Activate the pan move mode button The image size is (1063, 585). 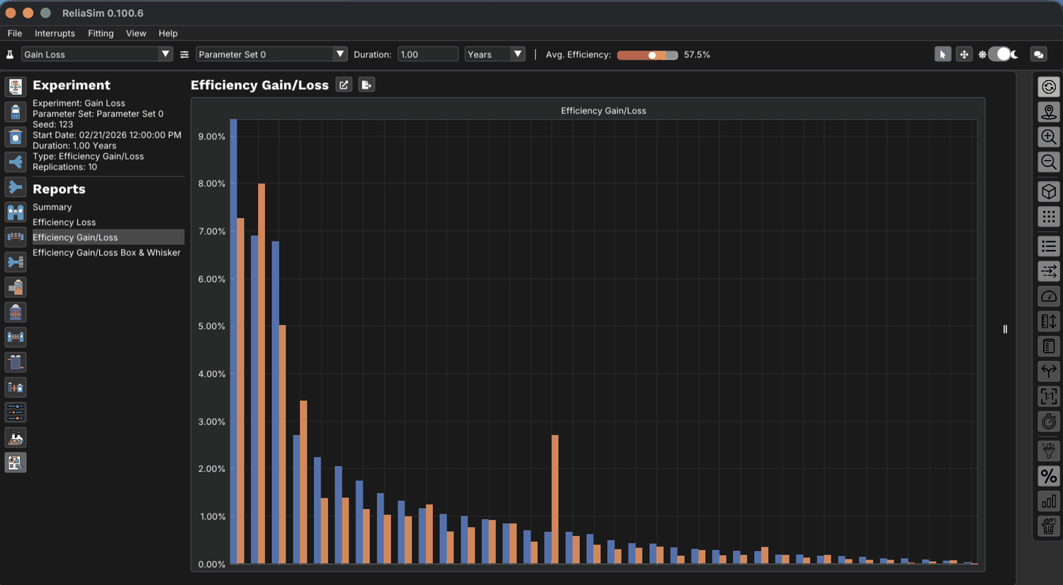click(964, 55)
